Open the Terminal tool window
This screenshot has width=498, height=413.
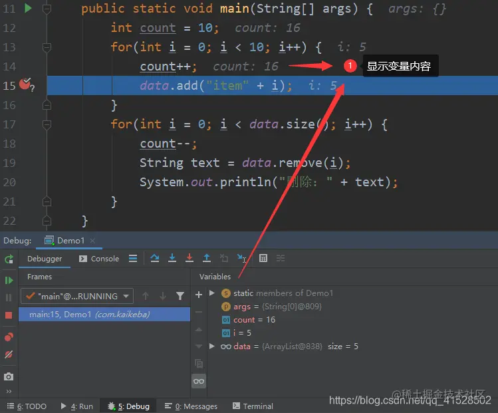coord(253,406)
